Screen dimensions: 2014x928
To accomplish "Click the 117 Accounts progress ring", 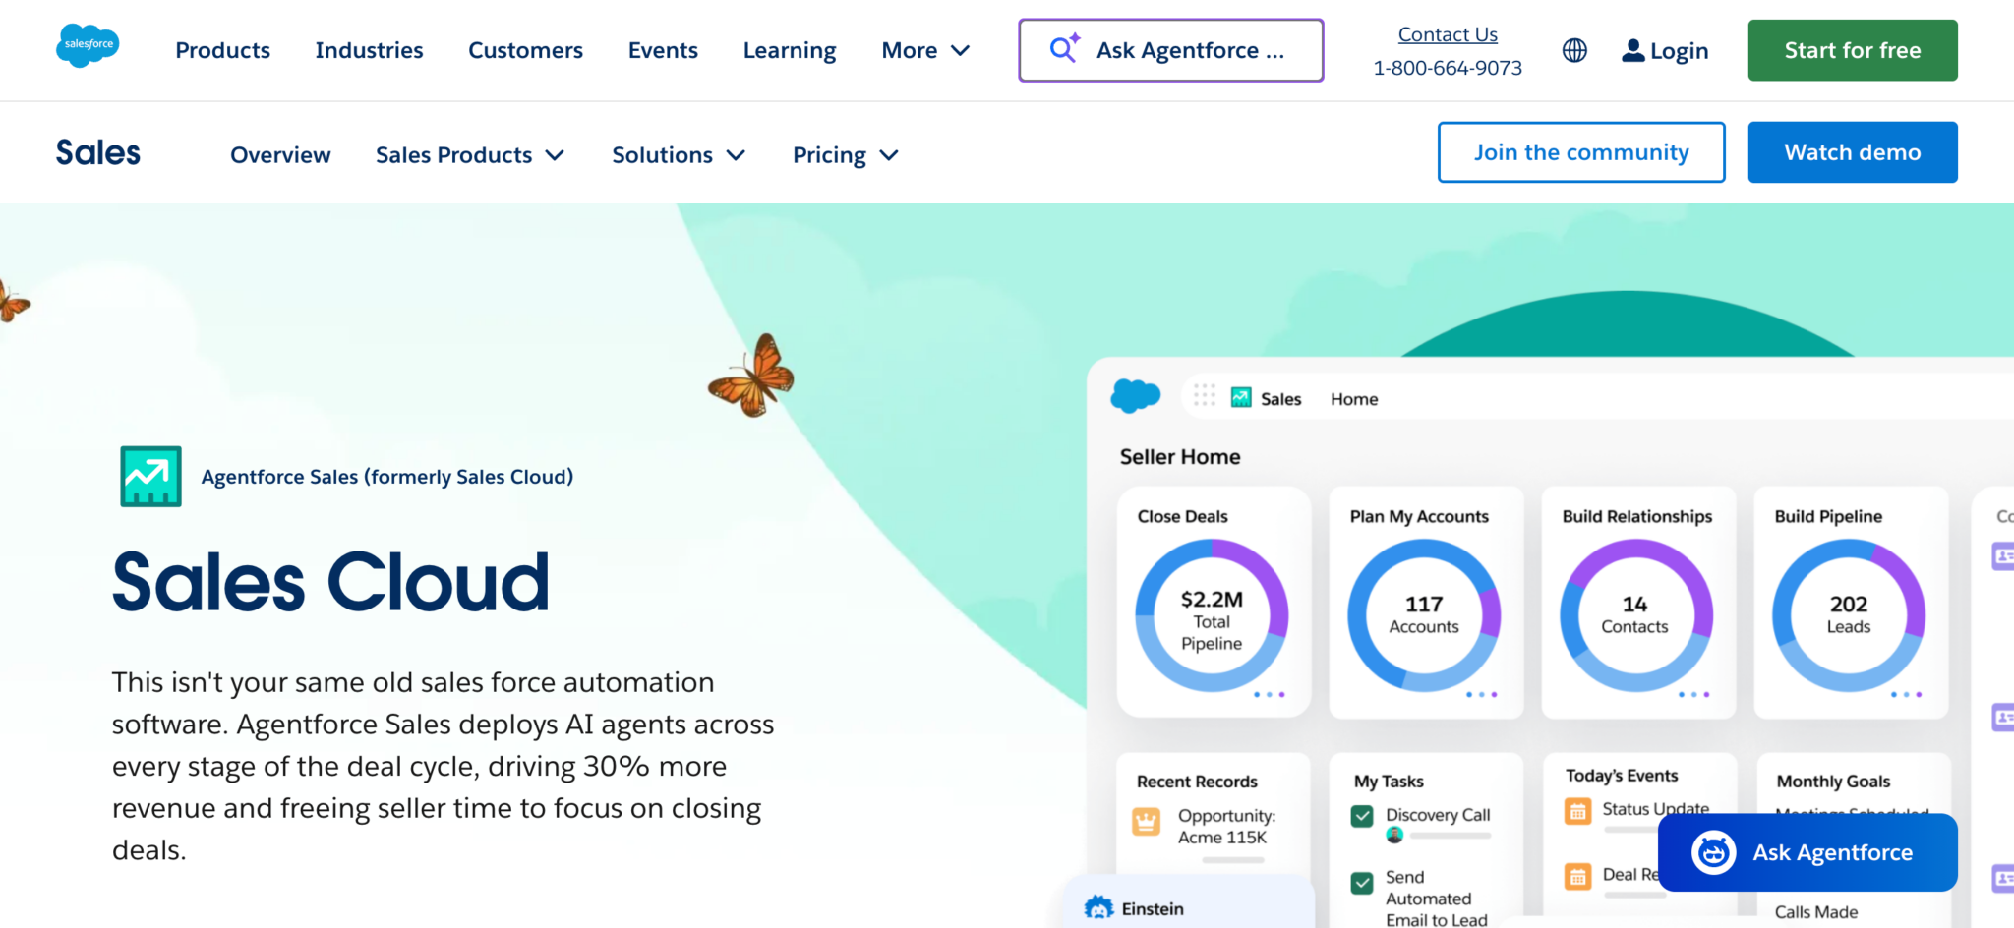I will [x=1424, y=615].
